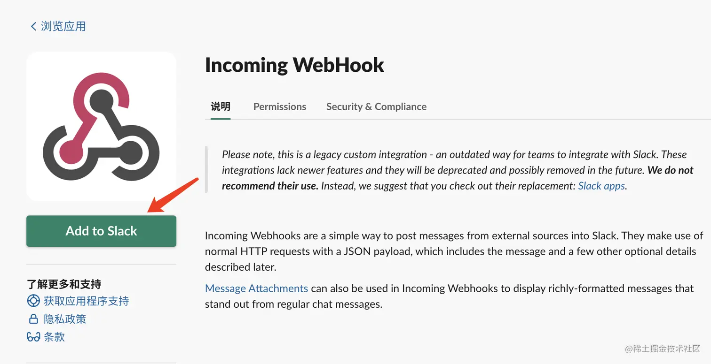Screen dimensions: 711x364
Task: Click the glasses icon beside 条款
Action: [x=33, y=337]
